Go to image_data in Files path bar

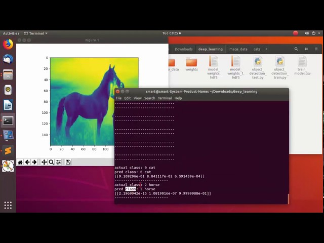click(238, 49)
